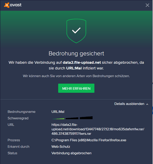Click the Prozess label
The width and height of the screenshot is (153, 164).
(14, 140)
